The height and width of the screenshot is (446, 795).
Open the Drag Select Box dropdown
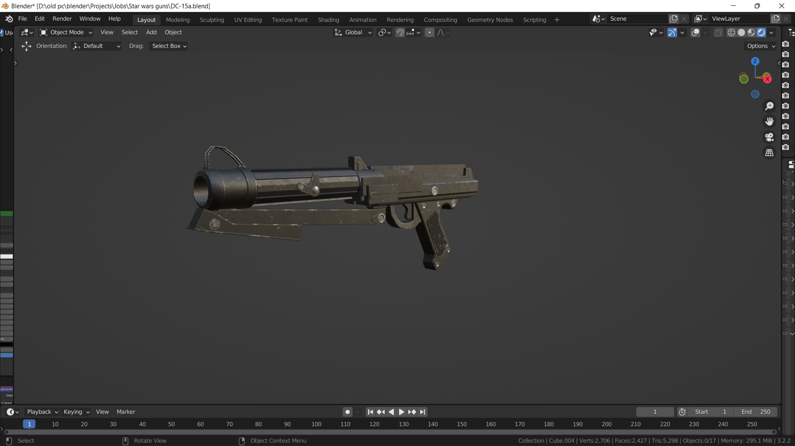pyautogui.click(x=169, y=46)
